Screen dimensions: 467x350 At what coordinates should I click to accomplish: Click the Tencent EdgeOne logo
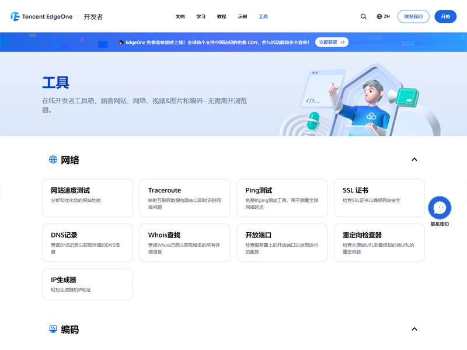point(41,17)
